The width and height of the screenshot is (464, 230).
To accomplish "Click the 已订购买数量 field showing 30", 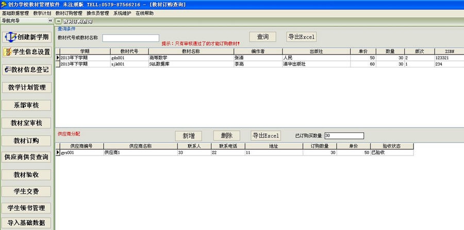I will [344, 136].
